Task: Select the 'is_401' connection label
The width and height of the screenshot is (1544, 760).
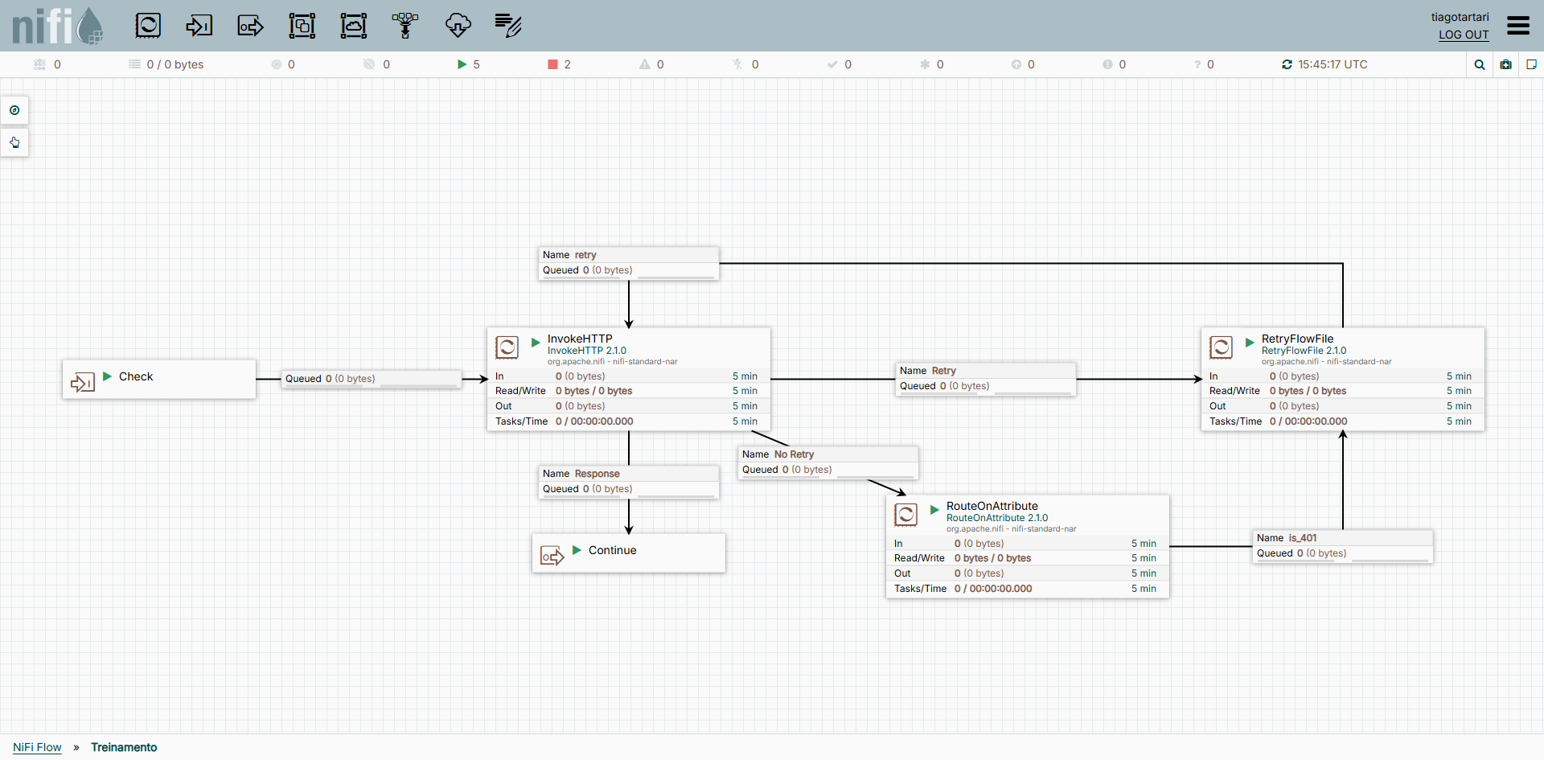Action: (x=1343, y=546)
